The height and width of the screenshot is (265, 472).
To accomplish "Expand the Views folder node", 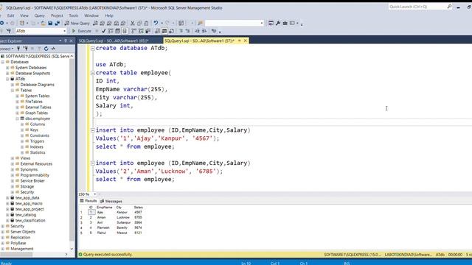I will click(x=13, y=158).
